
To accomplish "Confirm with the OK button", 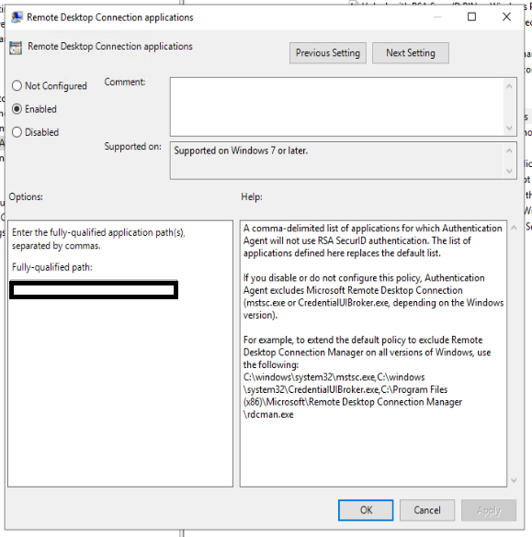I will click(366, 510).
